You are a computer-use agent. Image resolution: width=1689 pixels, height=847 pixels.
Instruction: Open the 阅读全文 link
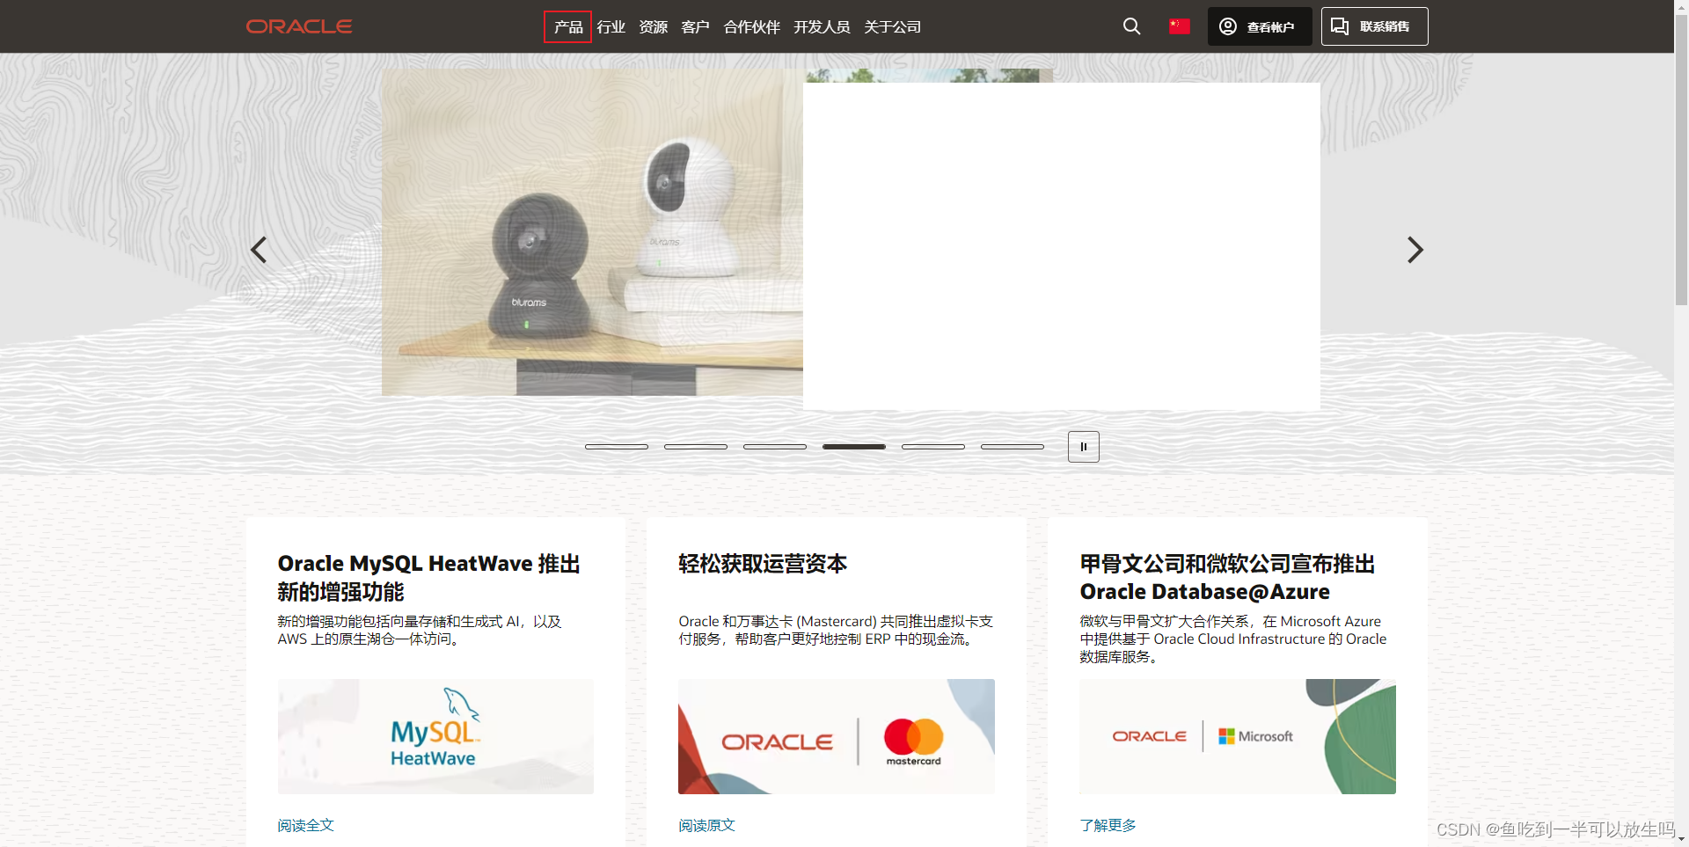(x=306, y=825)
